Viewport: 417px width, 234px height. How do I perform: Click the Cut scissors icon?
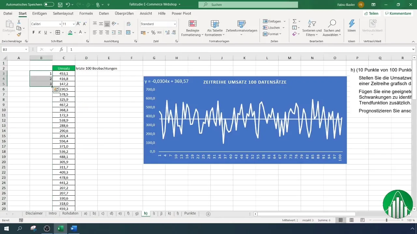[x=19, y=22]
